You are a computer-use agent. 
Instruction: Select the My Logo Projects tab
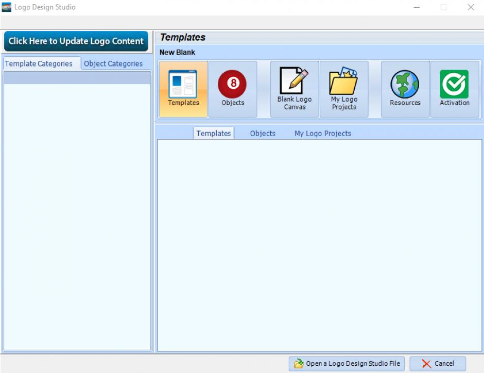coord(322,133)
